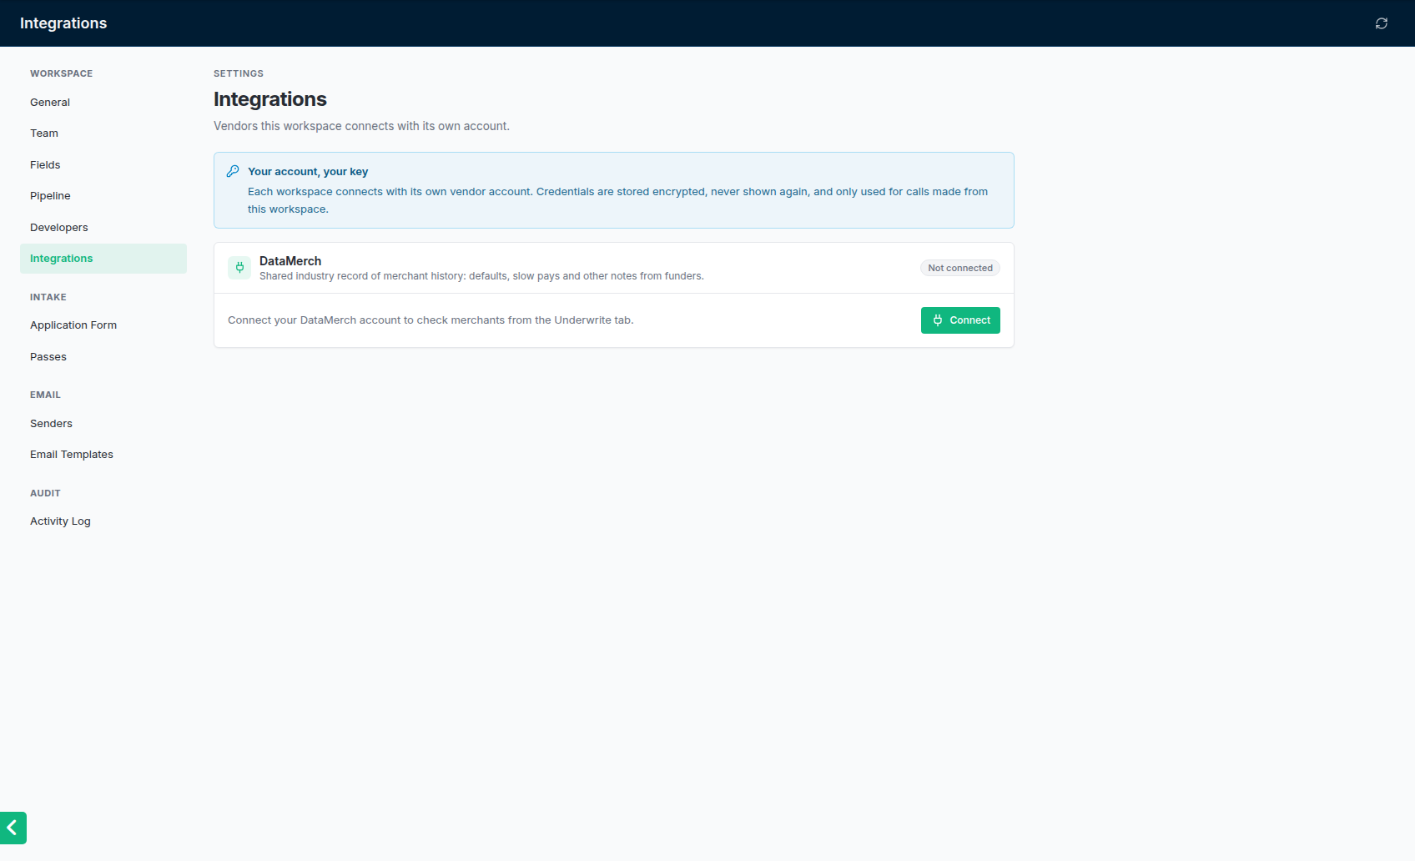Click the key icon in the info banner
Image resolution: width=1415 pixels, height=861 pixels.
(x=233, y=171)
